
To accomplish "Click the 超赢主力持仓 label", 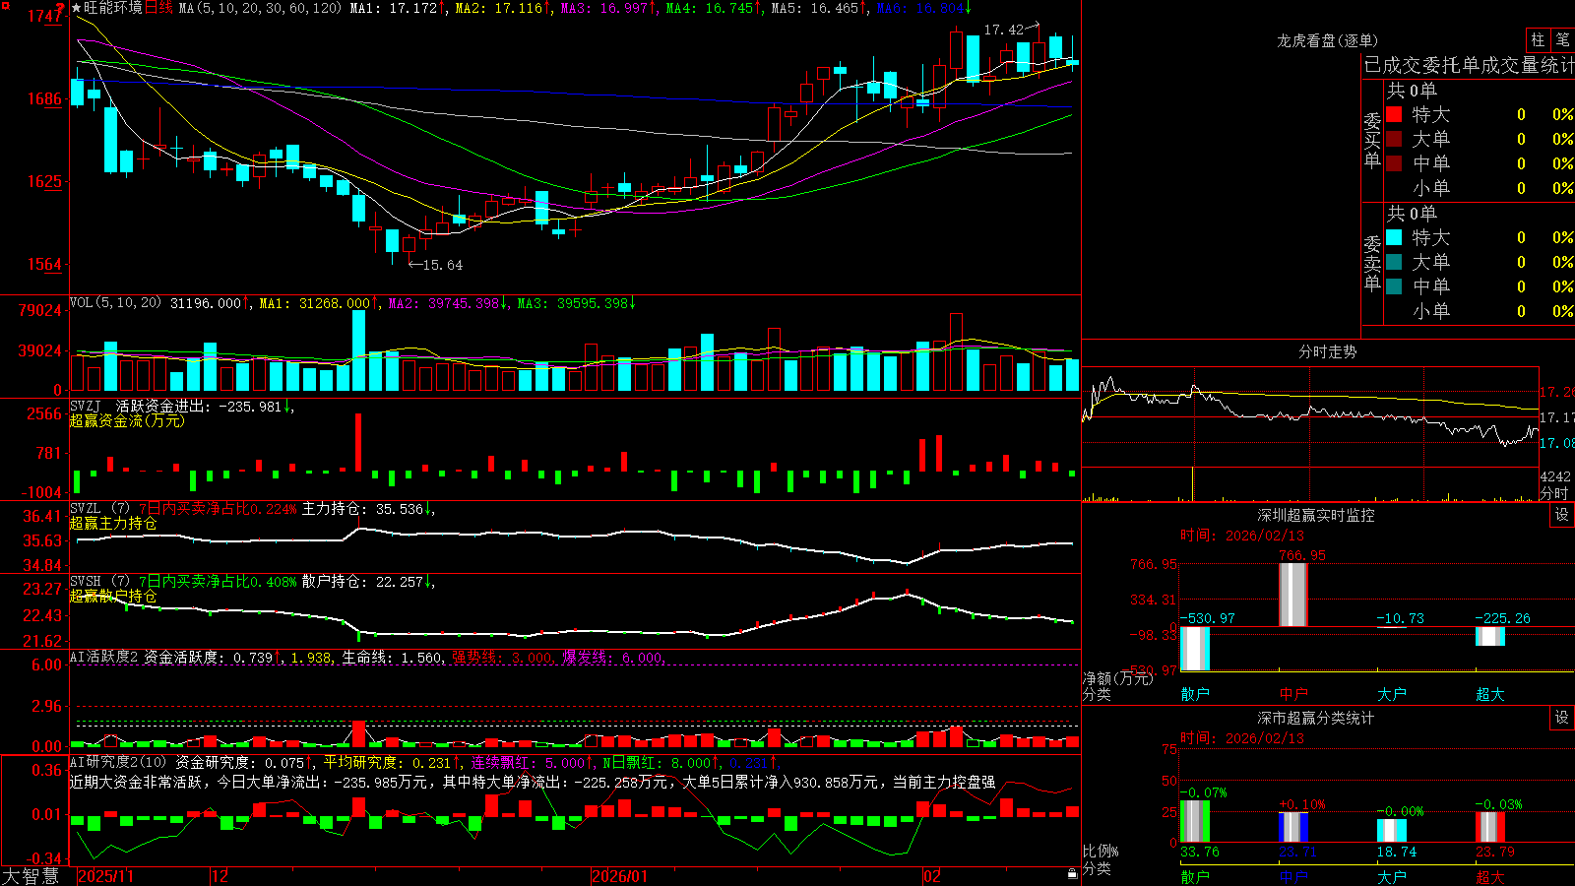I will pos(113,523).
